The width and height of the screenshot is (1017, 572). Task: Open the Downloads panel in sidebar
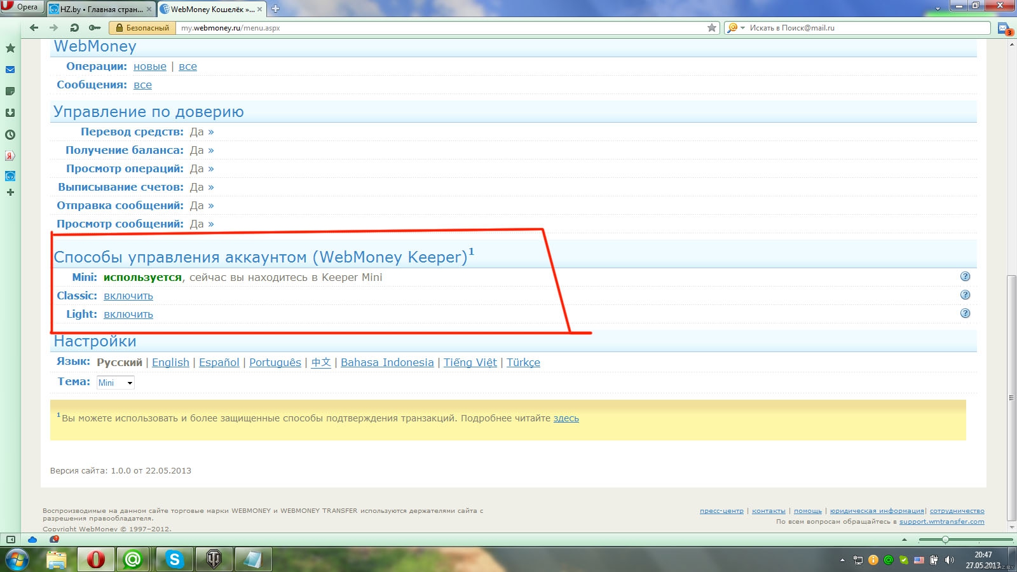click(x=10, y=113)
